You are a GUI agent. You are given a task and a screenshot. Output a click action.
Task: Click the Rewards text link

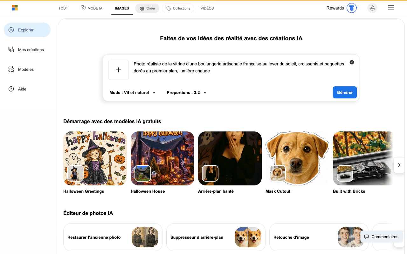(x=335, y=8)
